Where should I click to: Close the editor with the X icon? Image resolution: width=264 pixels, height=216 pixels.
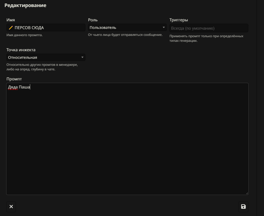(x=11, y=207)
